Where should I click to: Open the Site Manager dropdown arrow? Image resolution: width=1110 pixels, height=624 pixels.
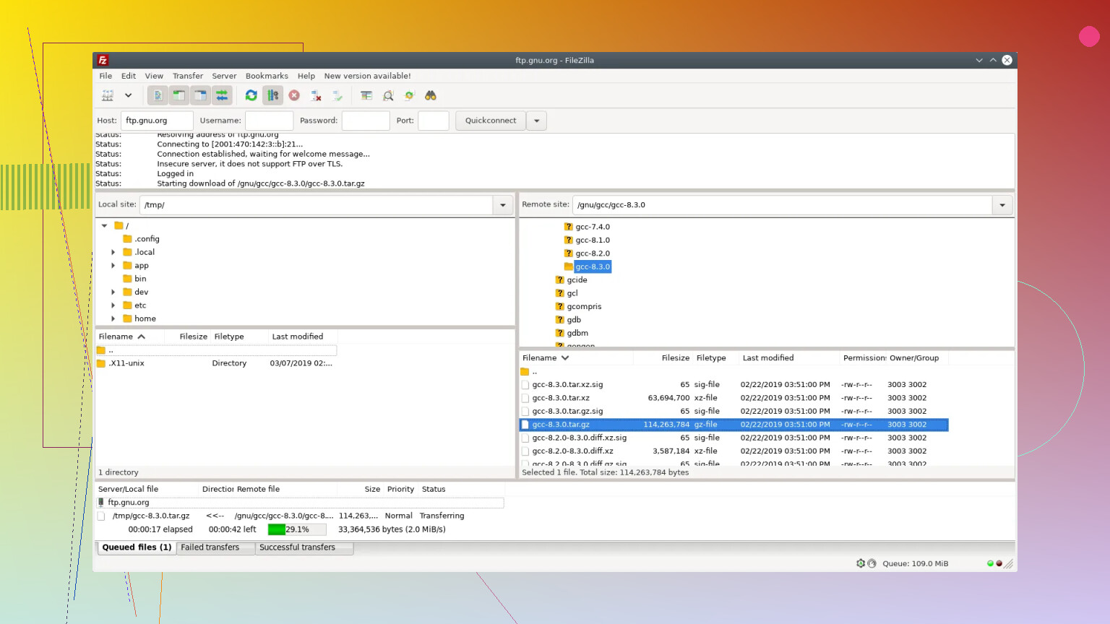click(x=128, y=95)
